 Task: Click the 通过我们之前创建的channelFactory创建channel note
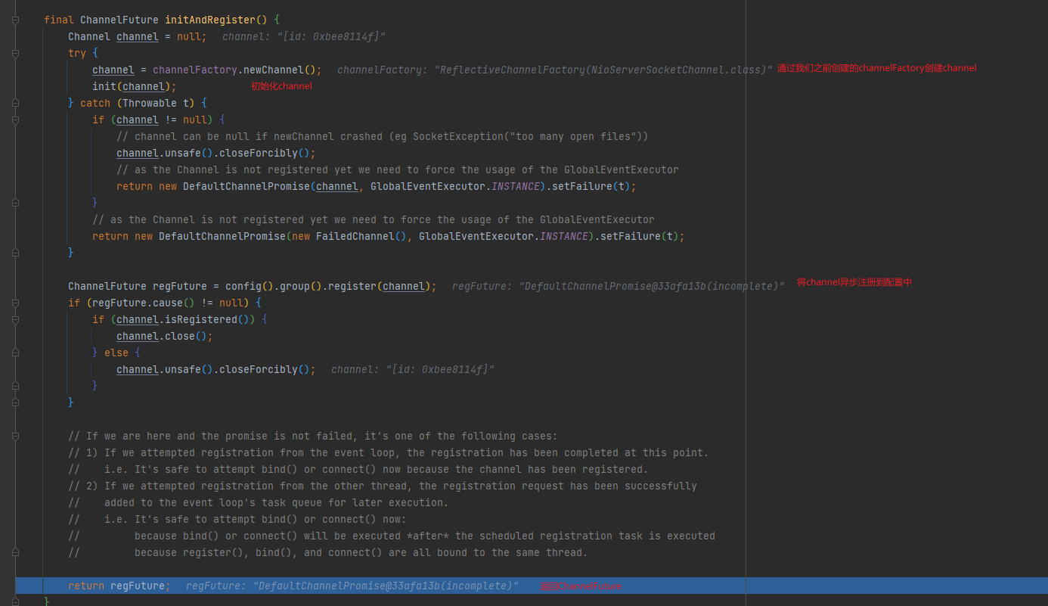click(877, 68)
